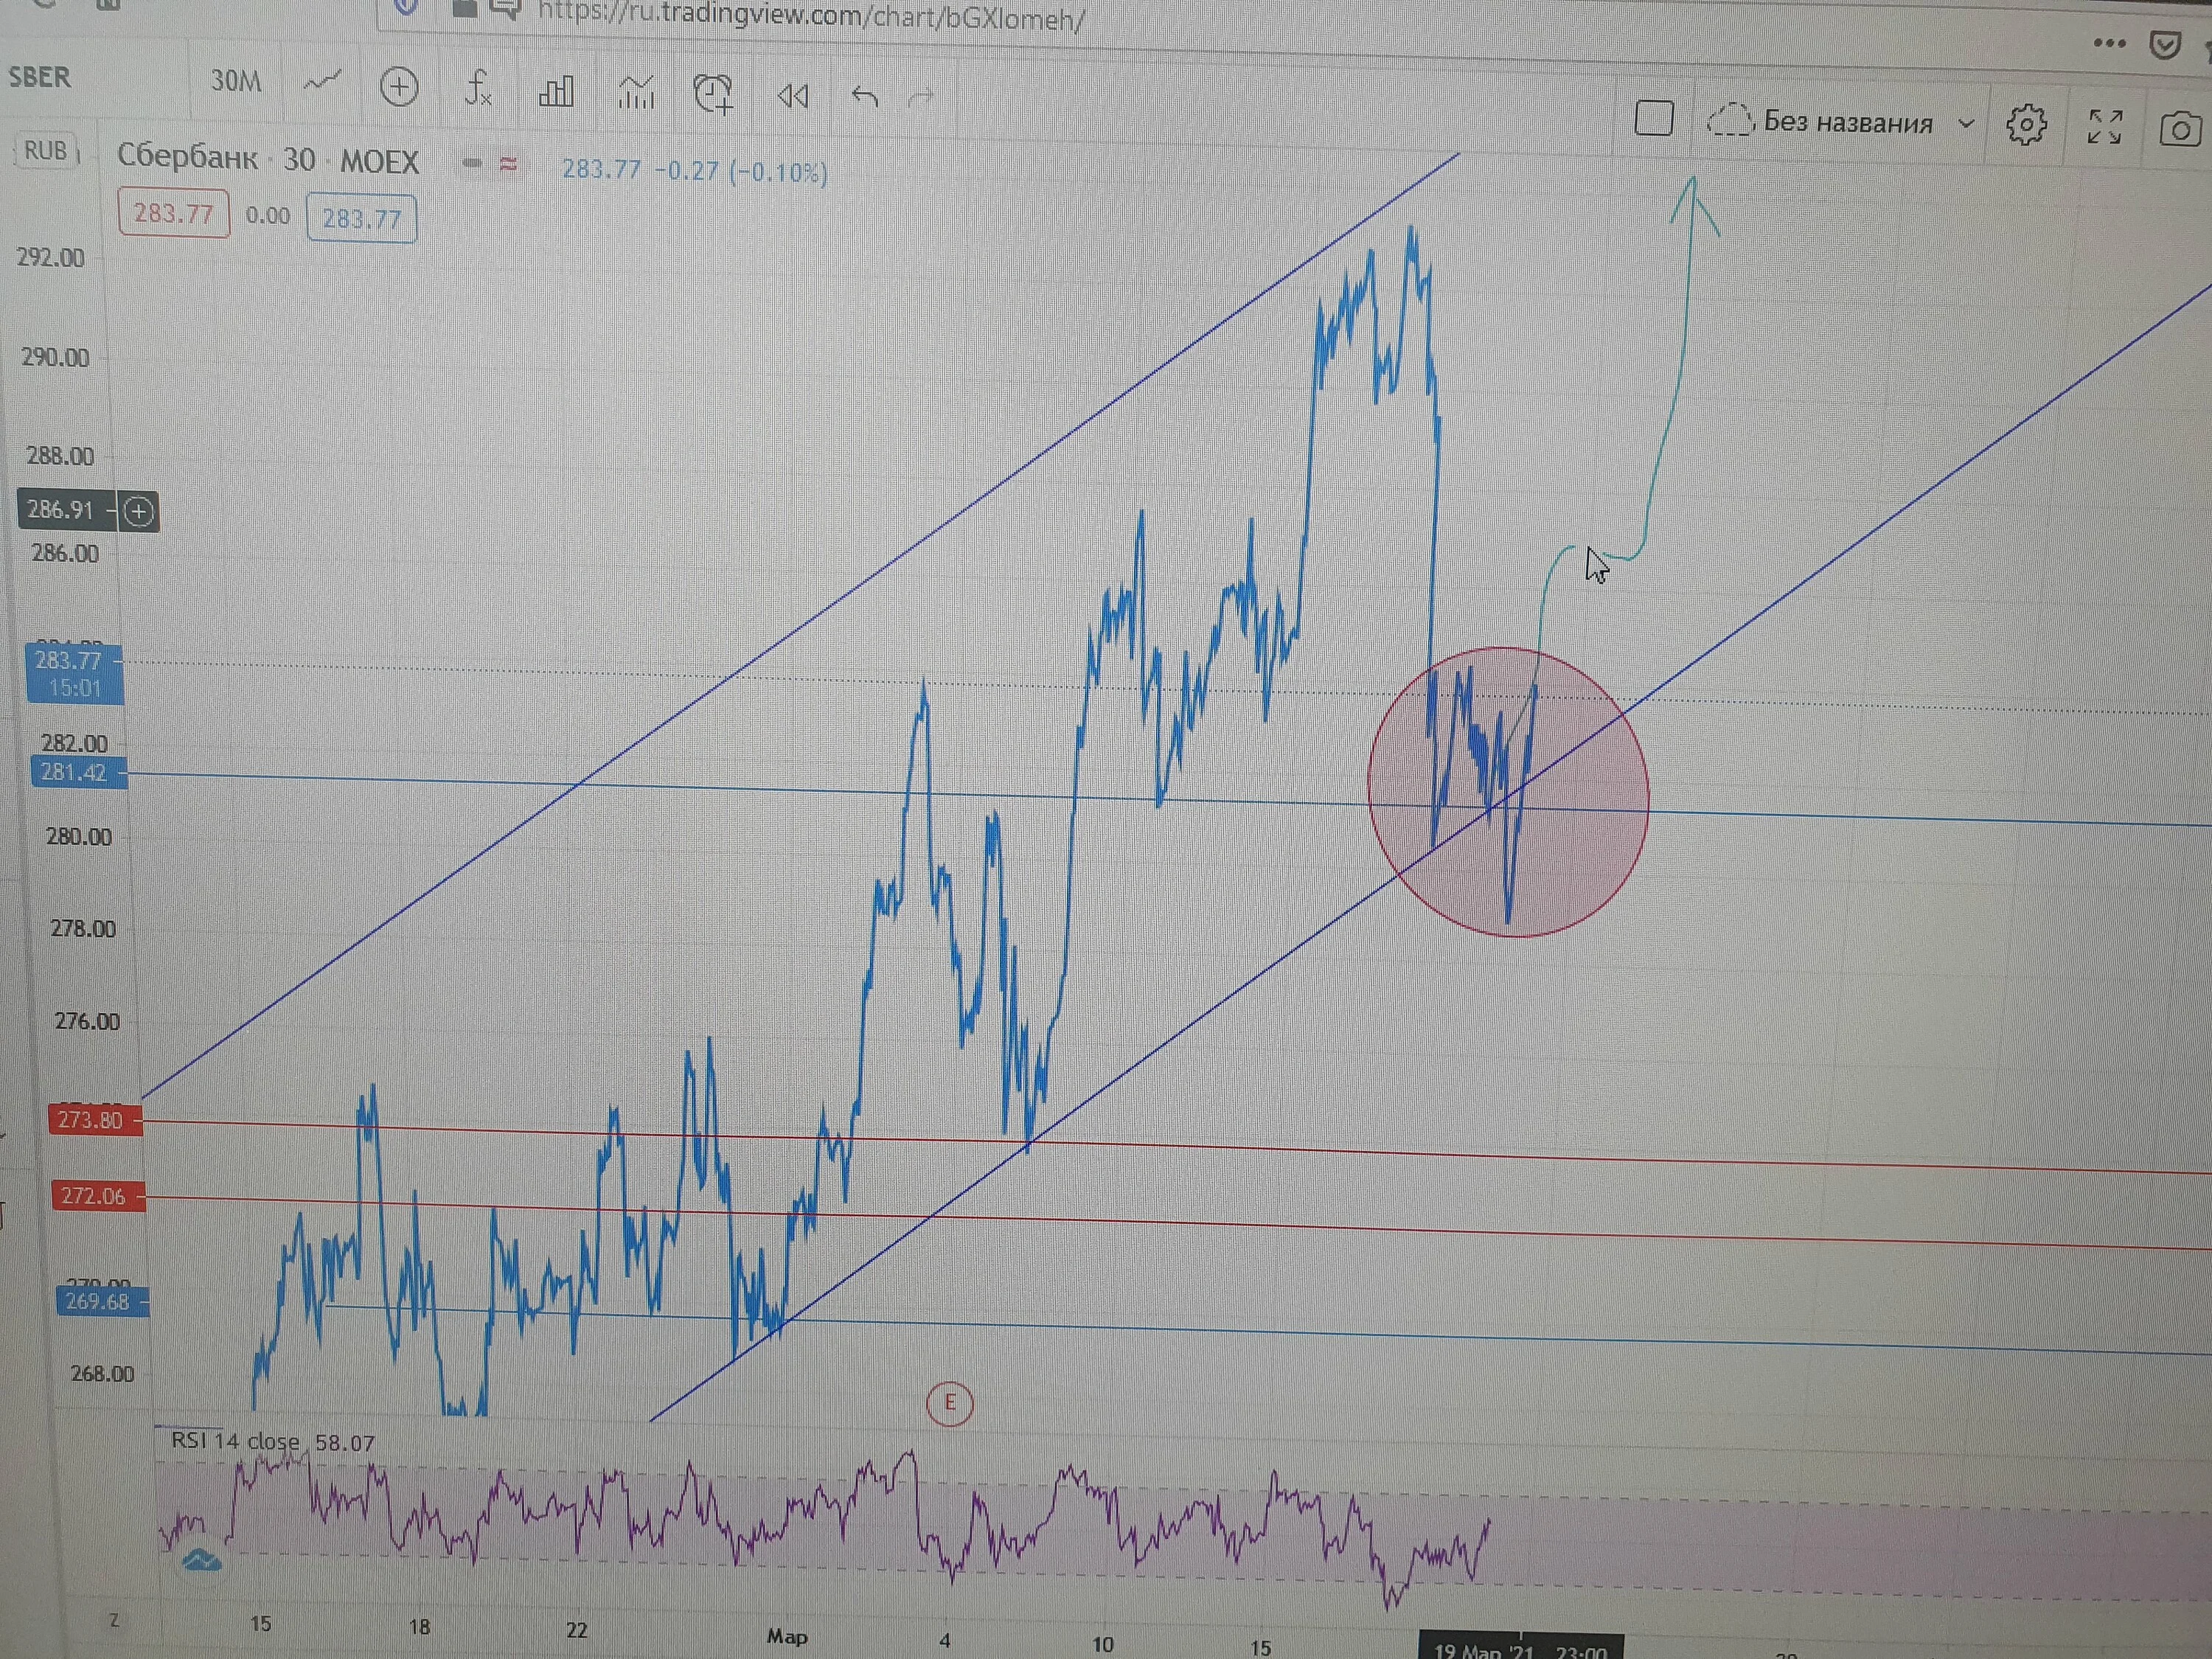Screen dimensions: 2212x1659
Task: Click the 283.77 −0.27 (−0.10%) price readout
Action: (694, 171)
